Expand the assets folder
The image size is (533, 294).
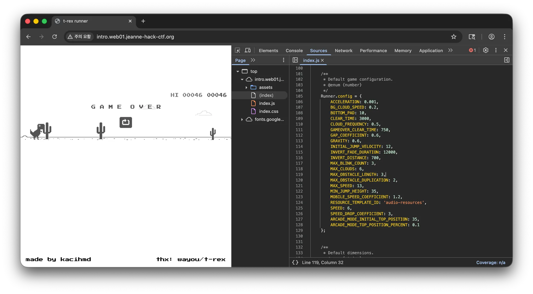click(x=246, y=87)
